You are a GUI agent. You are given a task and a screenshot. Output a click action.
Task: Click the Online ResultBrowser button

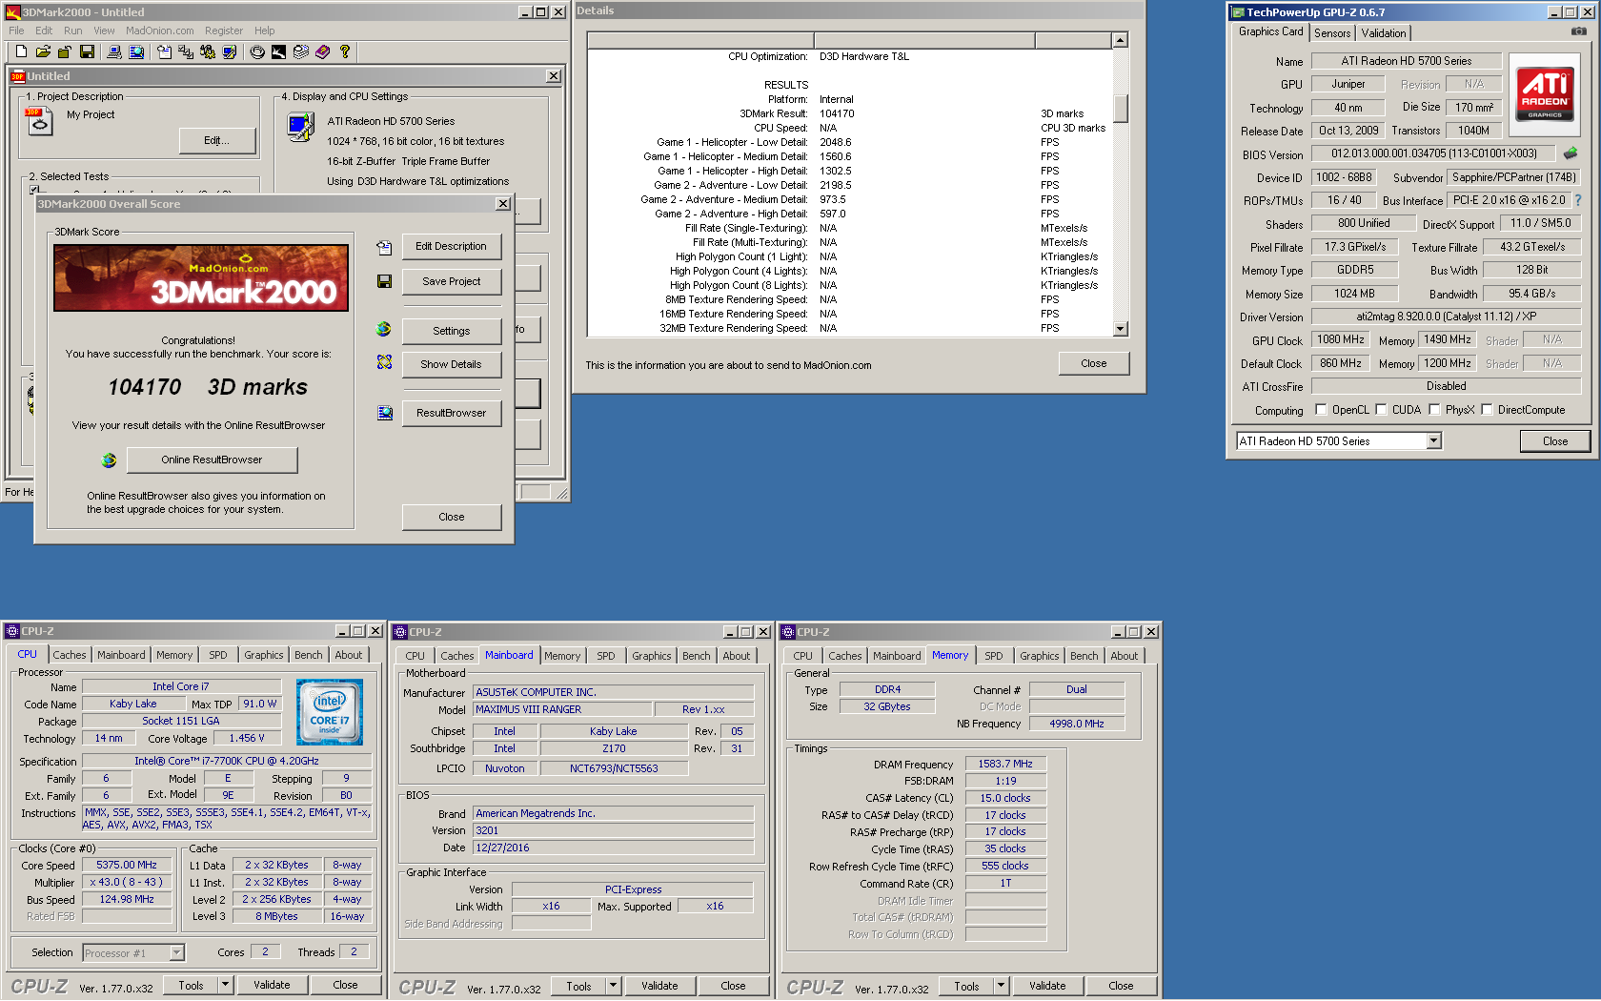212,460
